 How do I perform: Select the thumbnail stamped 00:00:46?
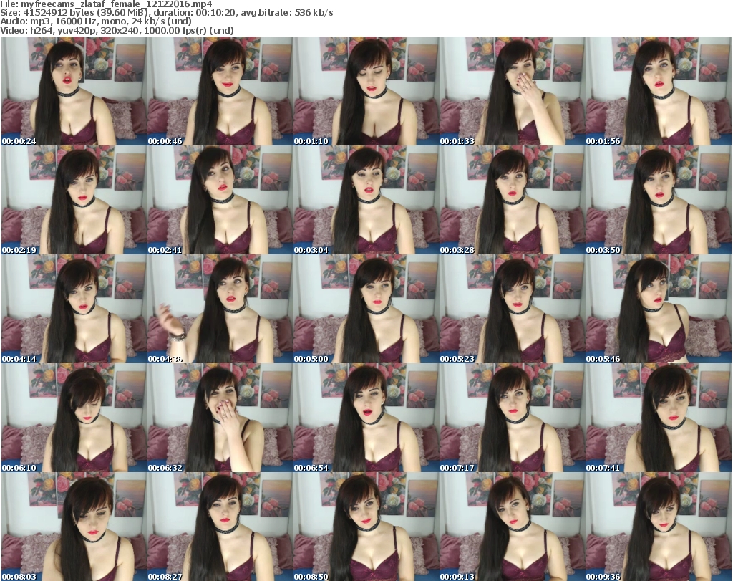220,91
